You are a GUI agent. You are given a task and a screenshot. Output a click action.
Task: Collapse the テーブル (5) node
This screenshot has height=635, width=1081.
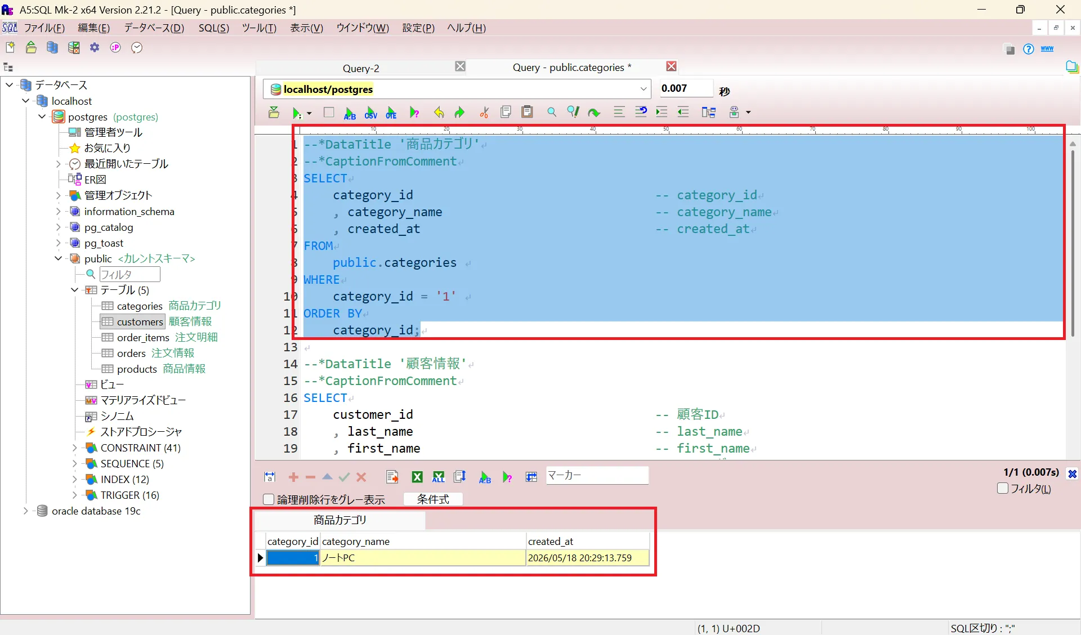(x=74, y=290)
